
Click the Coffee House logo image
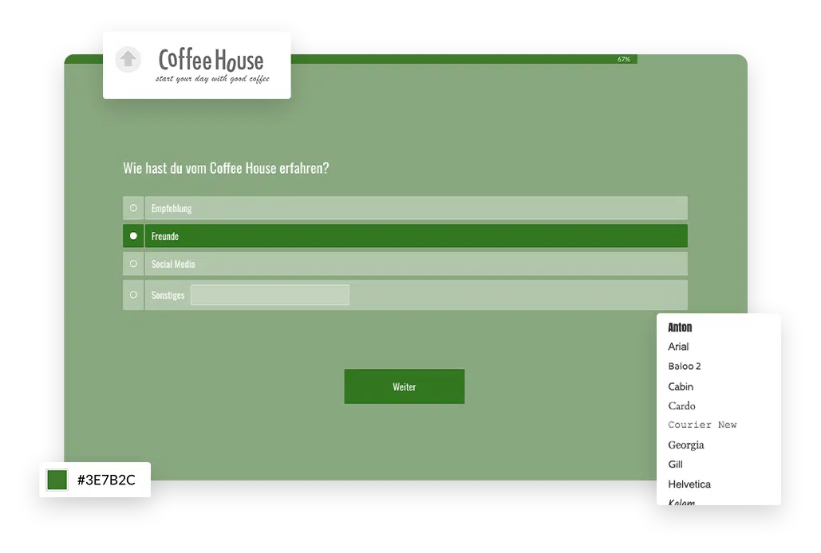pyautogui.click(x=211, y=65)
